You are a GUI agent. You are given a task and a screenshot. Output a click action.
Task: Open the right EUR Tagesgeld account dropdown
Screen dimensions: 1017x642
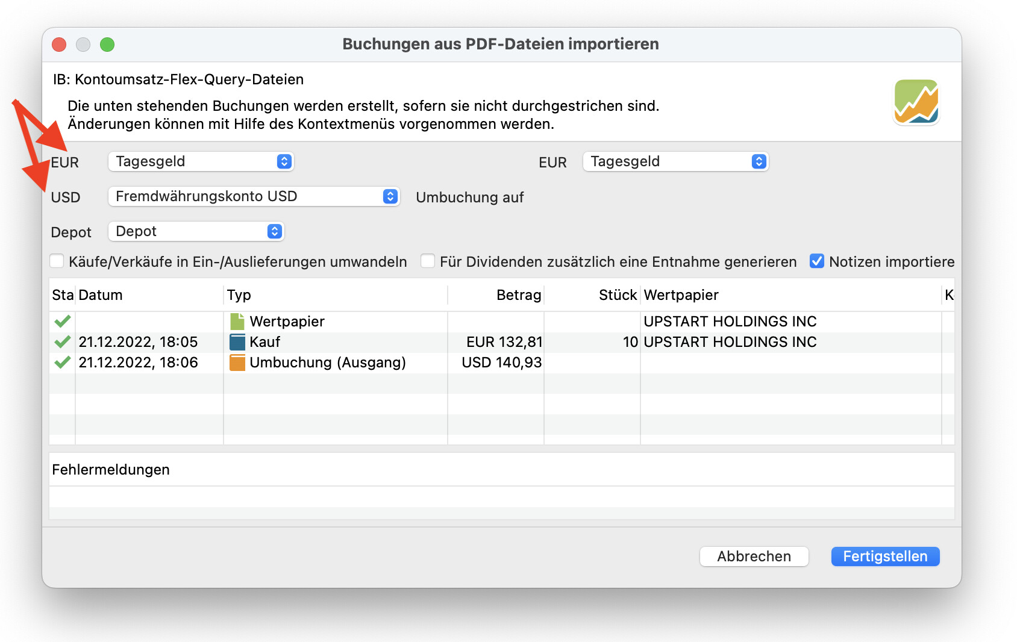(x=675, y=161)
